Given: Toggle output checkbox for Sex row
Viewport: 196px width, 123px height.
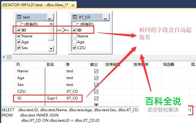Looking at the screenshot, I should (96, 85).
